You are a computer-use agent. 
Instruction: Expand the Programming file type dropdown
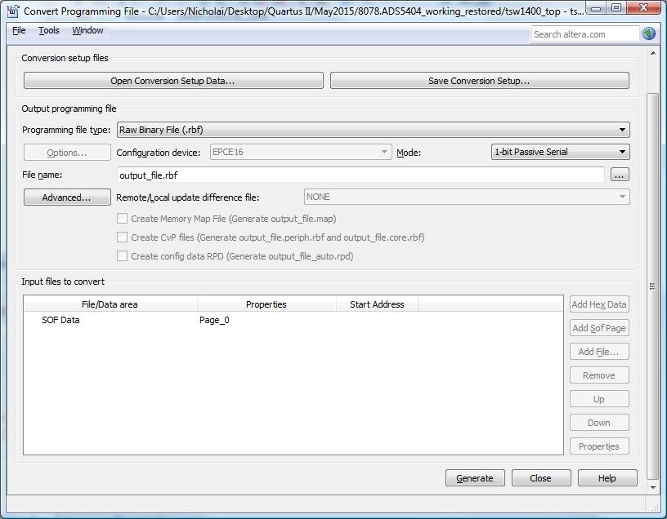[x=373, y=130]
